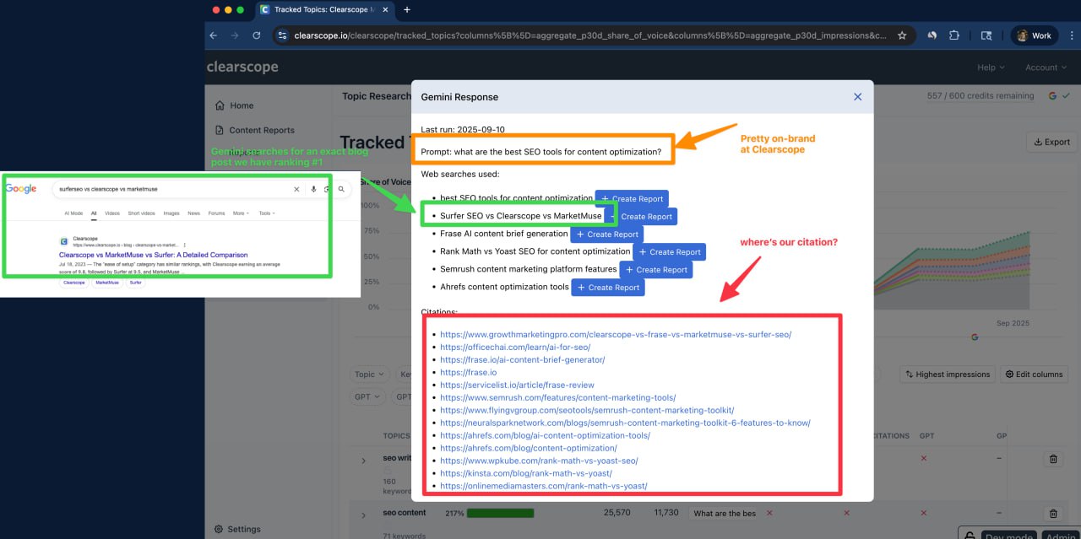Open the servicelist.io frase-review link

click(x=517, y=385)
